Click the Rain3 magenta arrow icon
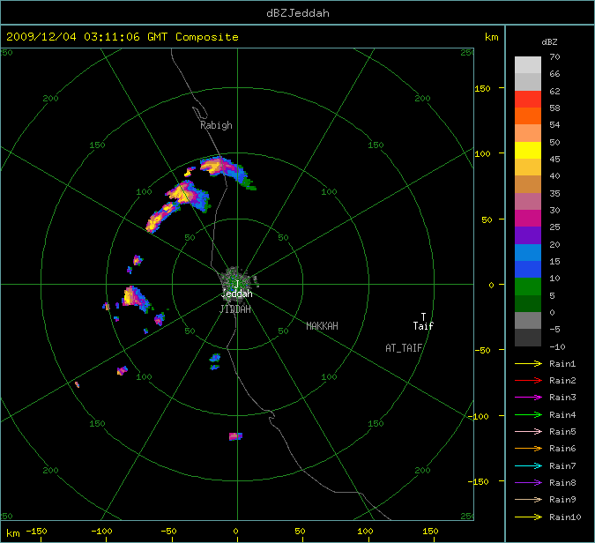Image resolution: width=595 pixels, height=543 pixels. click(x=528, y=398)
